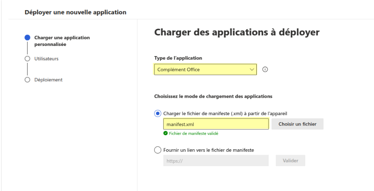Expand the application type chevron arrow
Viewport: 374px width, 191px height.
(x=252, y=70)
